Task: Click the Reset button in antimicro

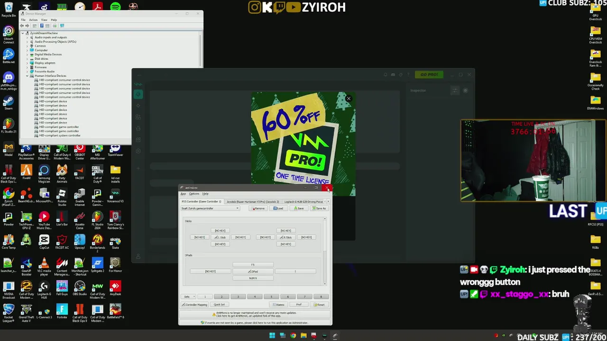Action: coord(319,305)
